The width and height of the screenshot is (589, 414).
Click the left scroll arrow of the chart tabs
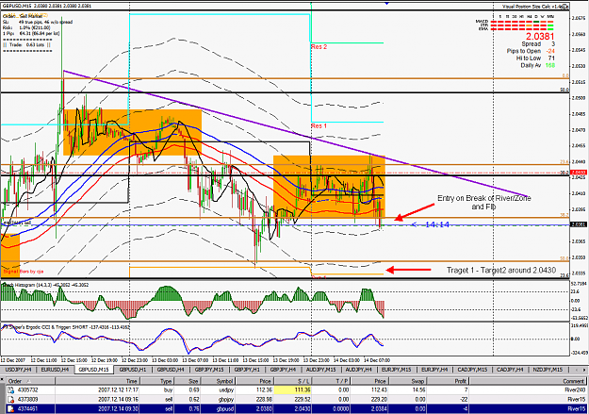pyautogui.click(x=577, y=370)
